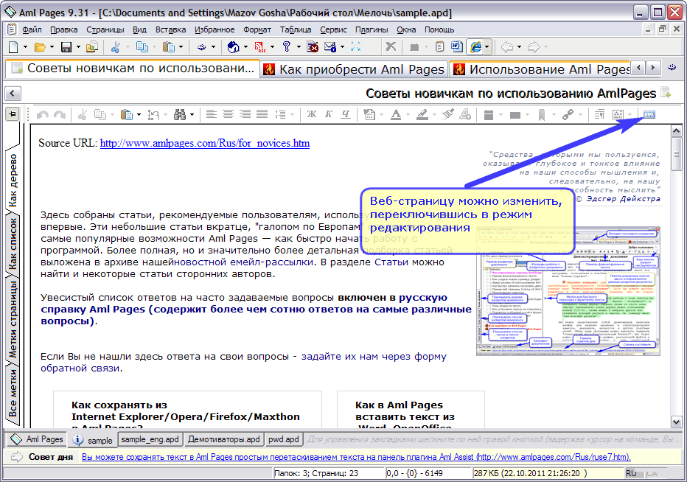Follow the 'Совет дня' tip link

(x=356, y=457)
